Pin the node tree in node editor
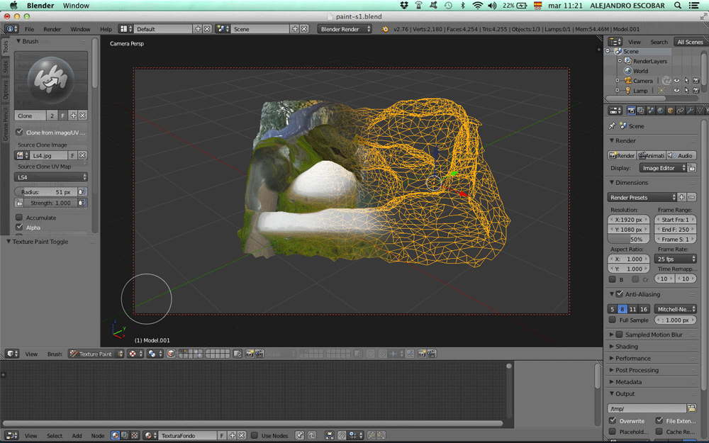 (300, 435)
